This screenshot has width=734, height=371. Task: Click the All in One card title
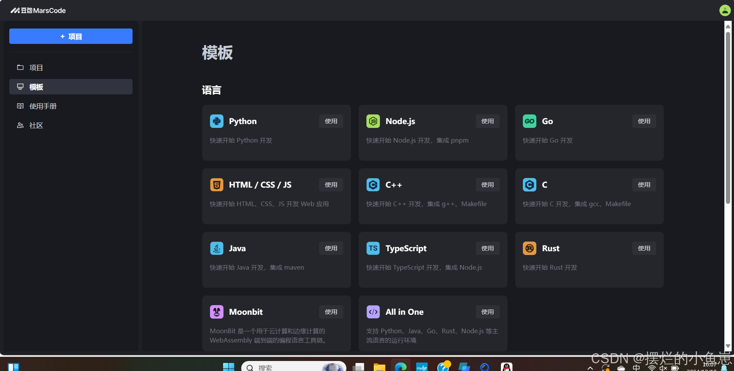(x=405, y=312)
